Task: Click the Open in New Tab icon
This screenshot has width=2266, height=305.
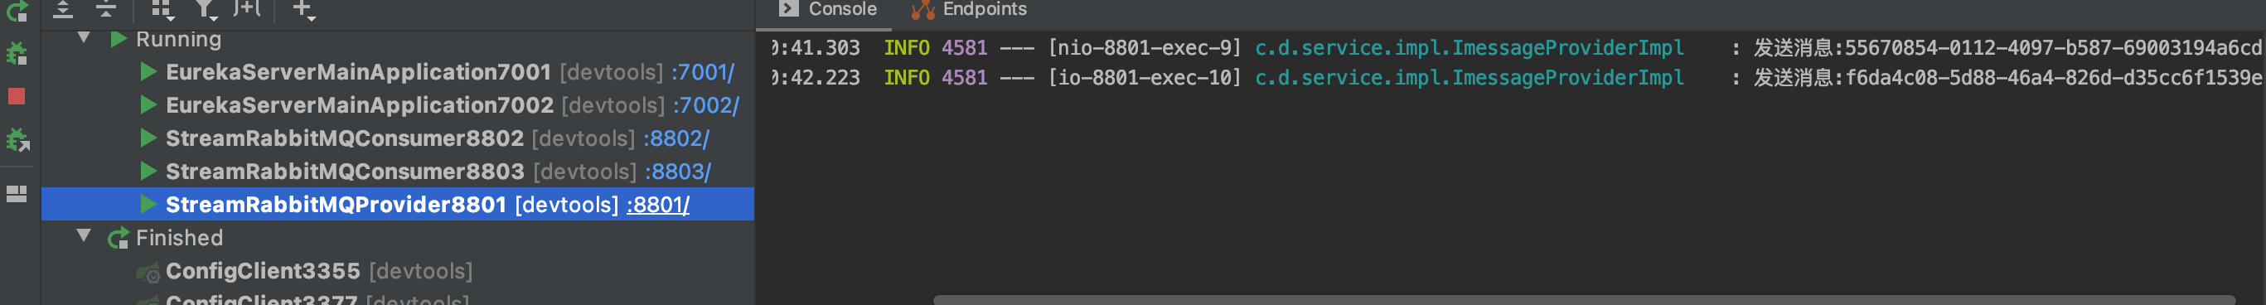Action: [247, 9]
